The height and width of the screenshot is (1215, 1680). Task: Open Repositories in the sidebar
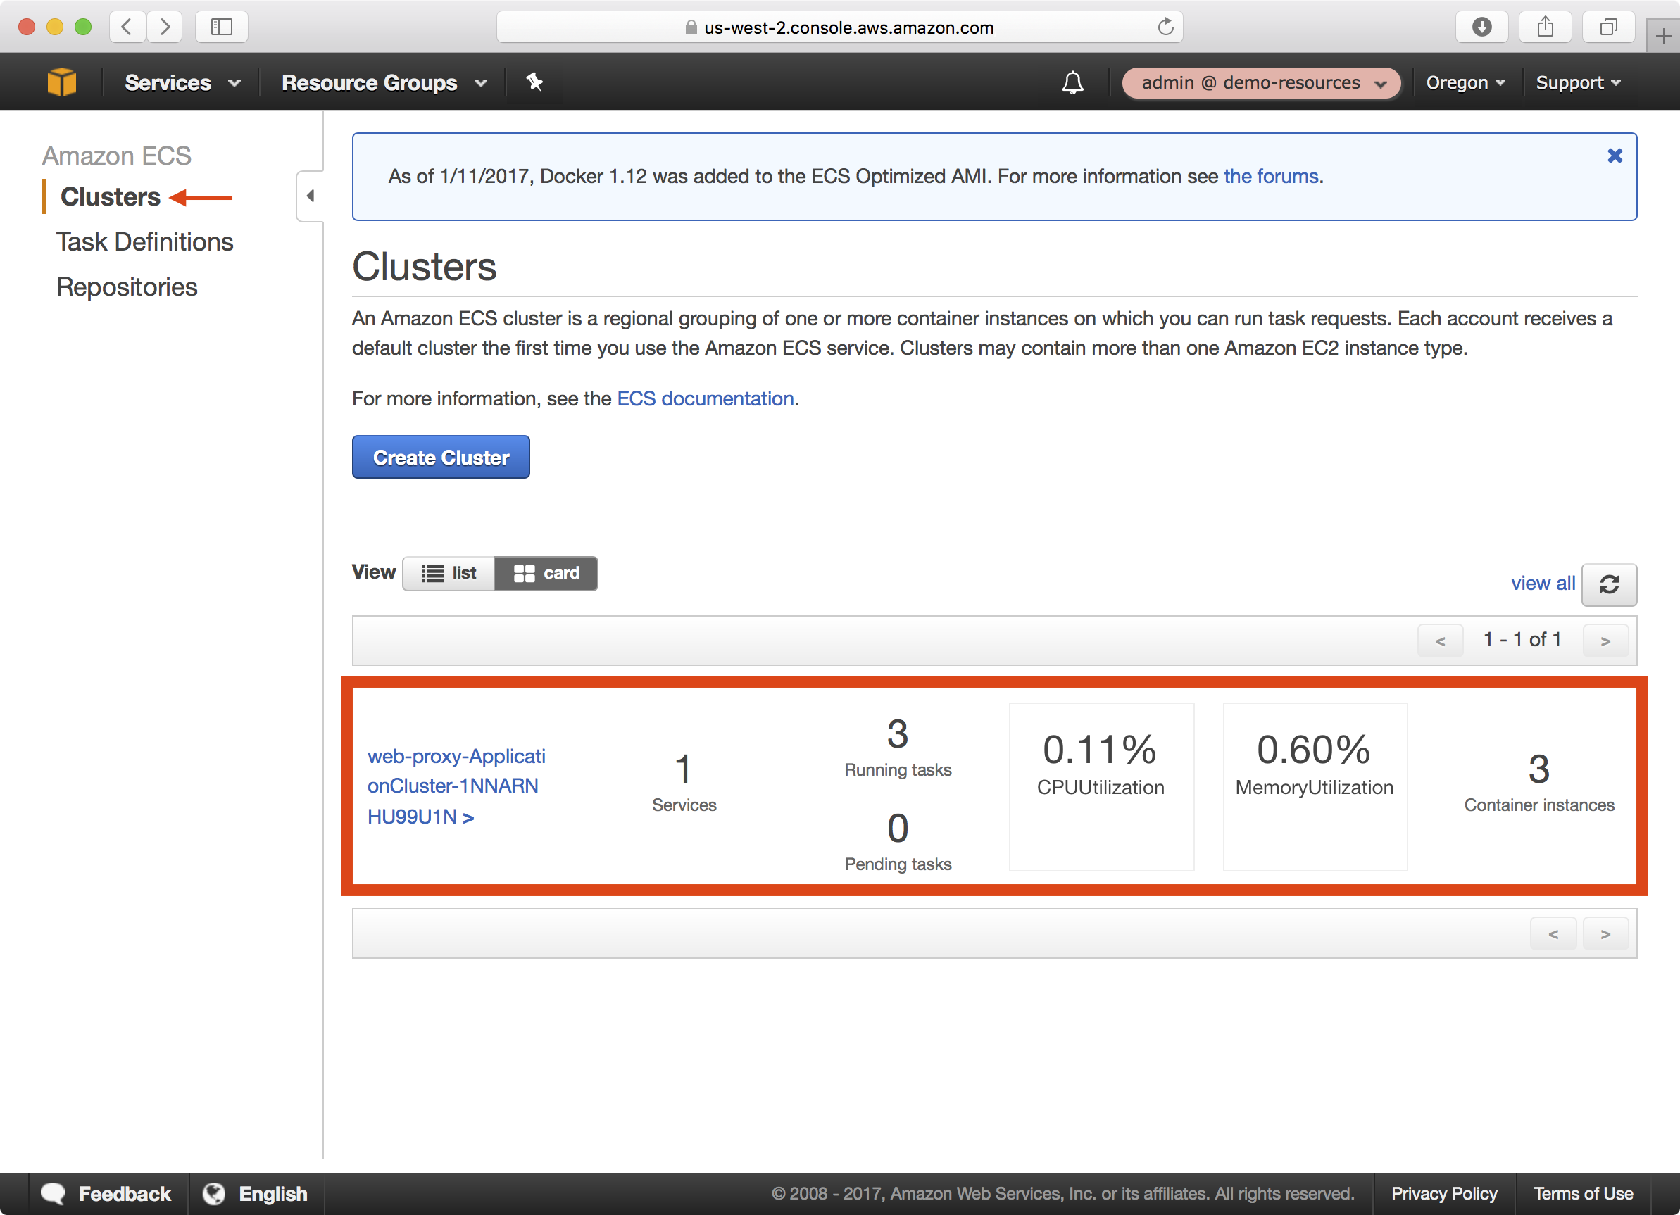click(x=127, y=287)
